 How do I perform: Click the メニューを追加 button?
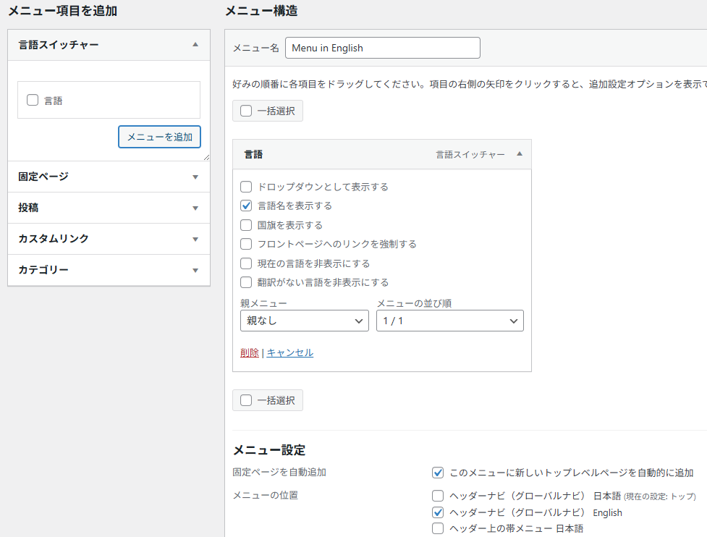tap(159, 137)
